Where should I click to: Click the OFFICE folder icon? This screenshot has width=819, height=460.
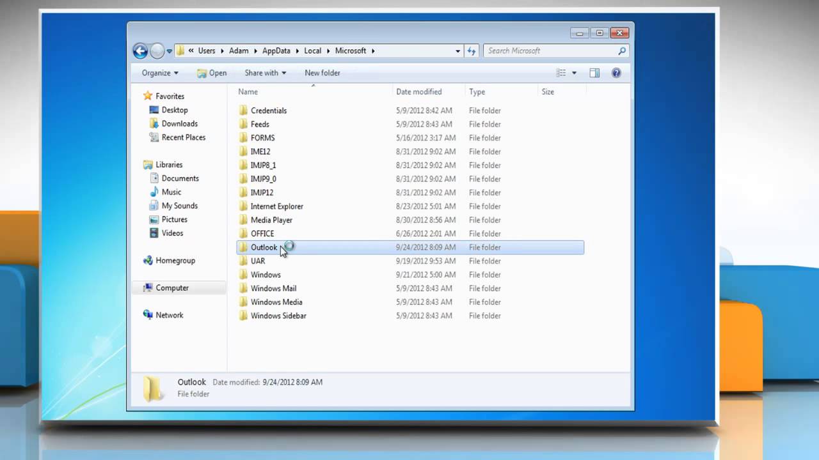pos(243,234)
